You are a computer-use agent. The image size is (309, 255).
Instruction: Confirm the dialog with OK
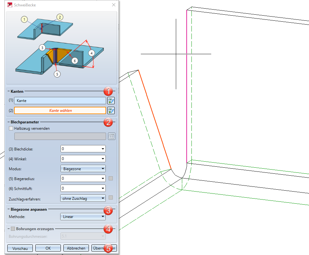click(48, 248)
